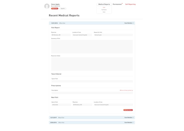Open the Self Reporting section

[x=130, y=4]
